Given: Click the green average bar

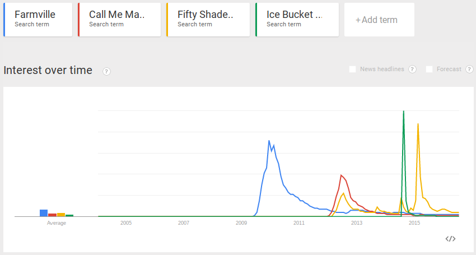Looking at the screenshot, I should pos(69,215).
